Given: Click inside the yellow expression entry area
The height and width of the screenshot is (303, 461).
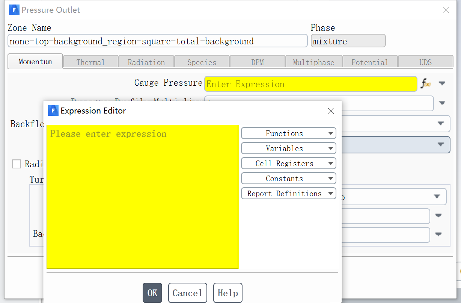Looking at the screenshot, I should pos(142,195).
